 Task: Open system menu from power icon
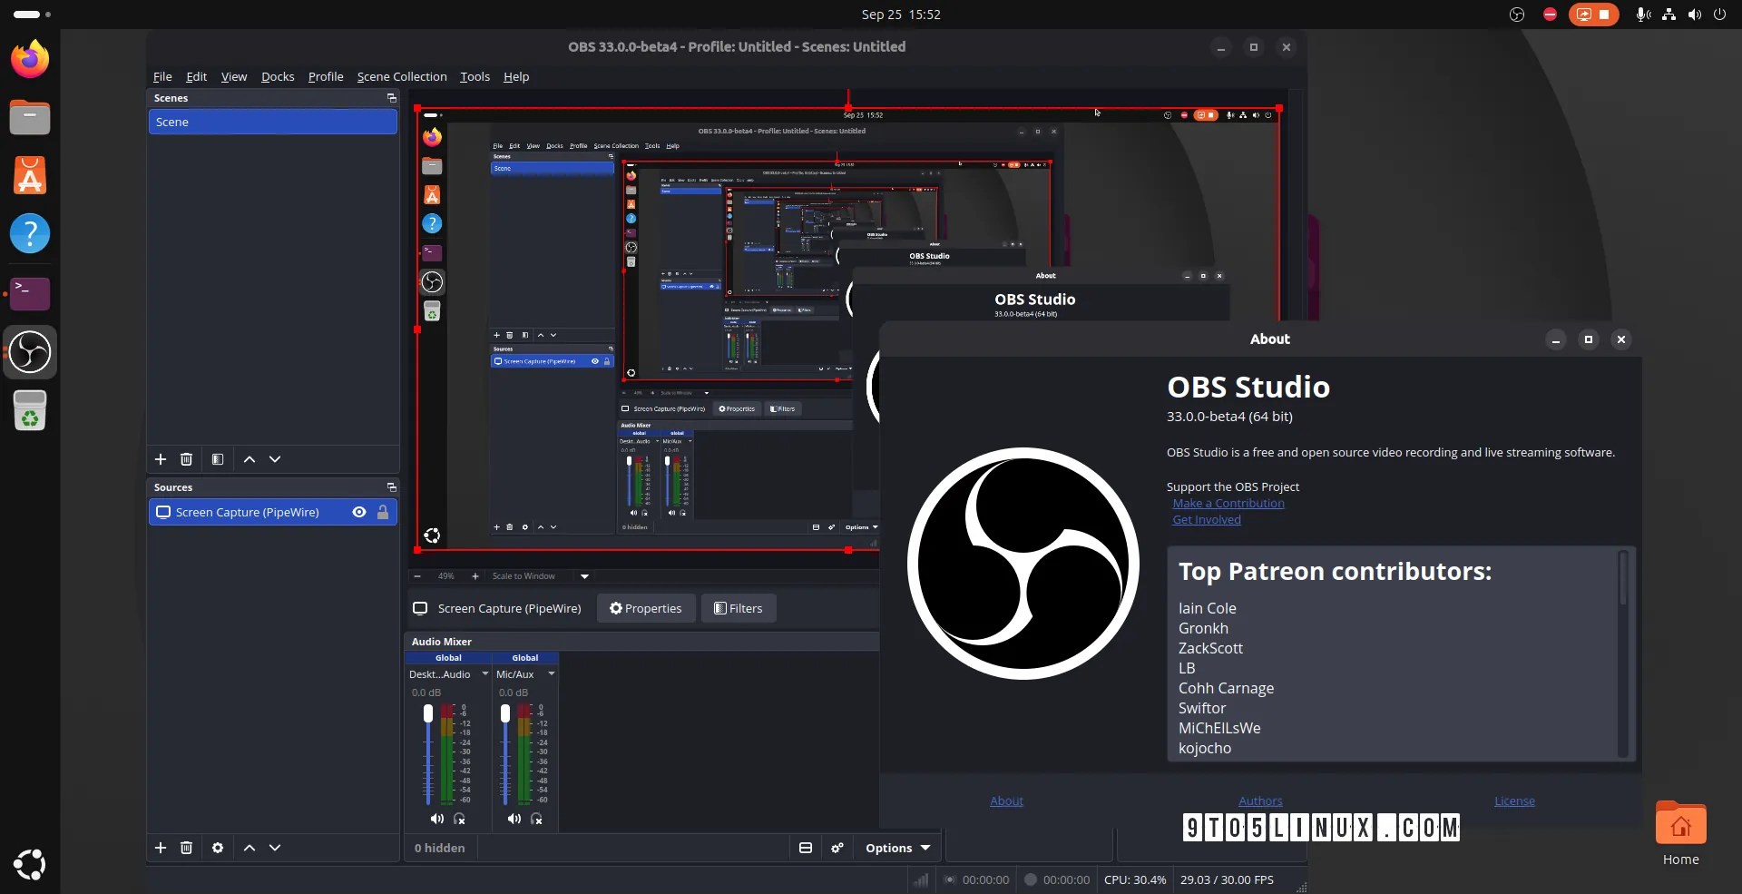coord(1719,15)
